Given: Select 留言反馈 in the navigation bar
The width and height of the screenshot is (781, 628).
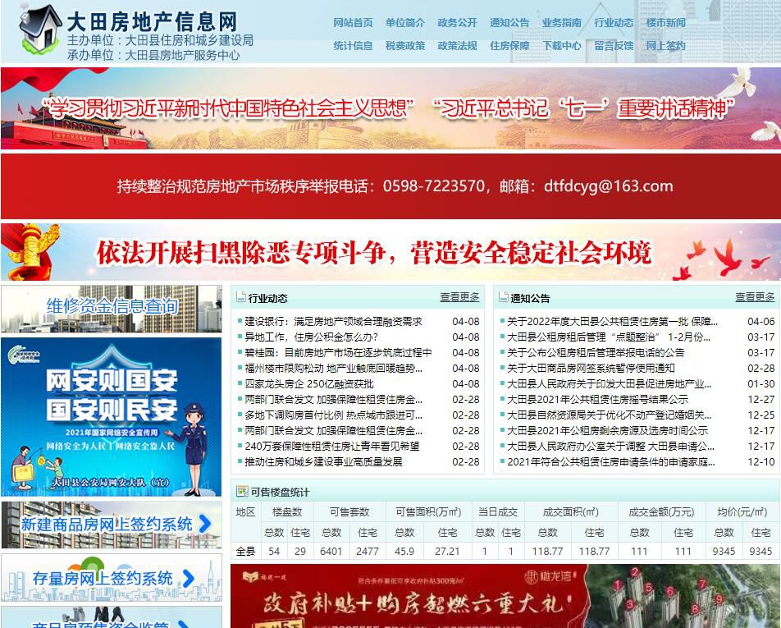Looking at the screenshot, I should [614, 46].
